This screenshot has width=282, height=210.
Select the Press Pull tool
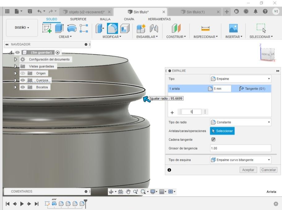coord(100,28)
